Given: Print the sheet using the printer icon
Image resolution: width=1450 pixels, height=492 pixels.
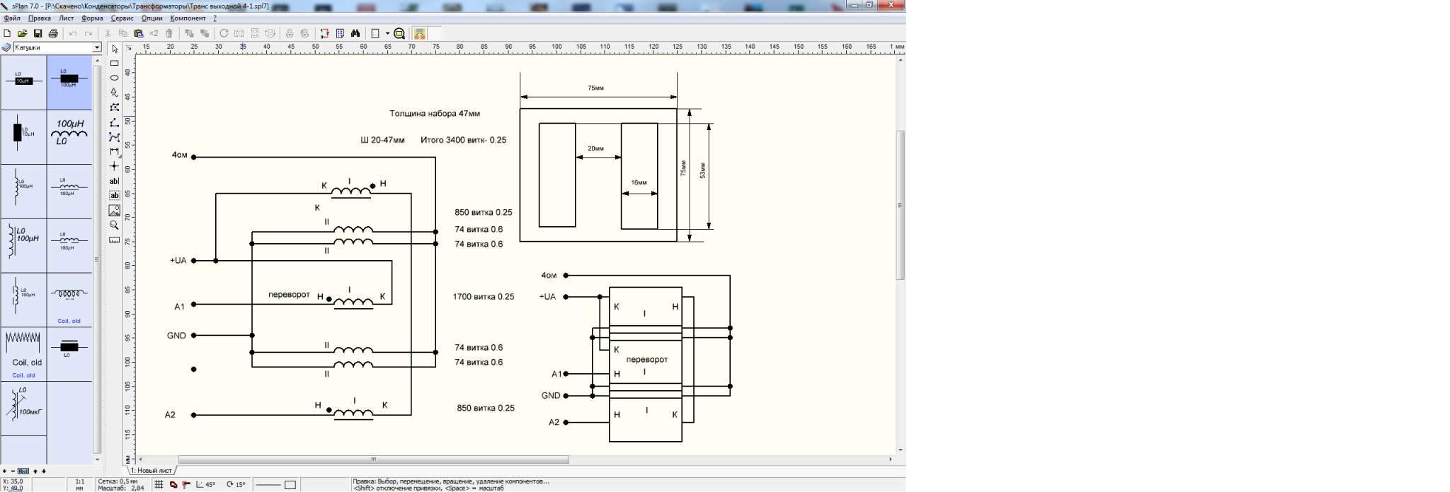Looking at the screenshot, I should click(x=53, y=33).
